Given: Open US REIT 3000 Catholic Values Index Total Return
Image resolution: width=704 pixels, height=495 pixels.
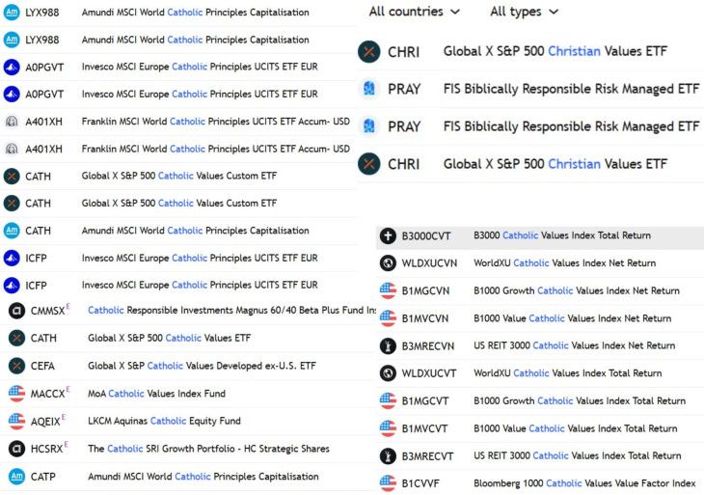Looking at the screenshot, I should click(x=577, y=455).
